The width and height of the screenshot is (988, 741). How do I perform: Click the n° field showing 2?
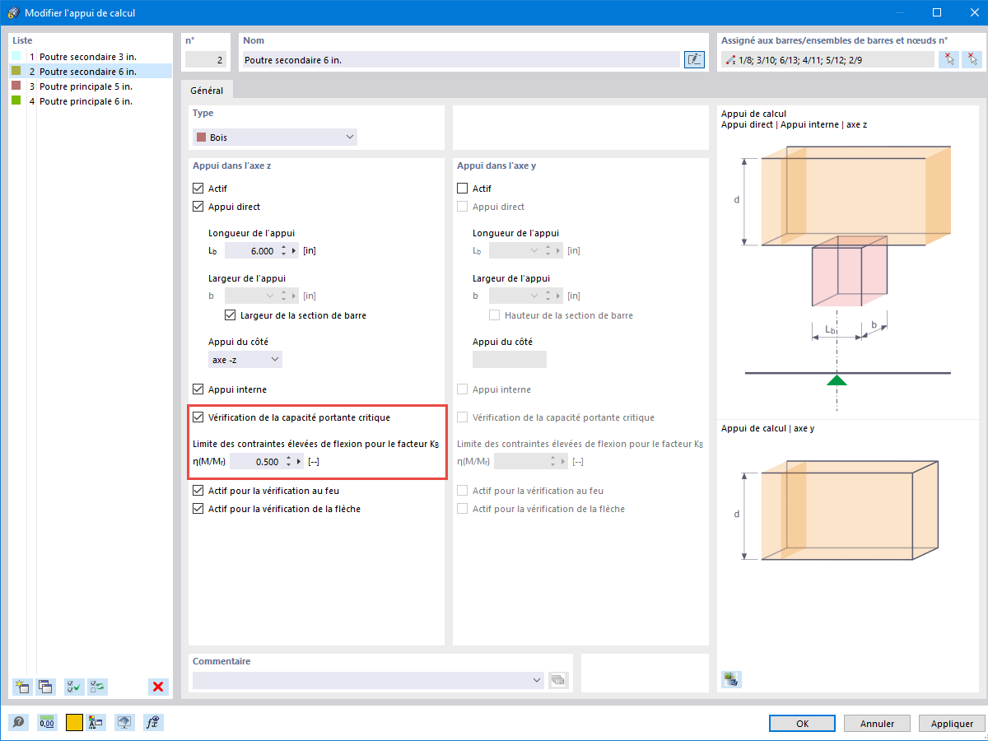click(x=204, y=59)
